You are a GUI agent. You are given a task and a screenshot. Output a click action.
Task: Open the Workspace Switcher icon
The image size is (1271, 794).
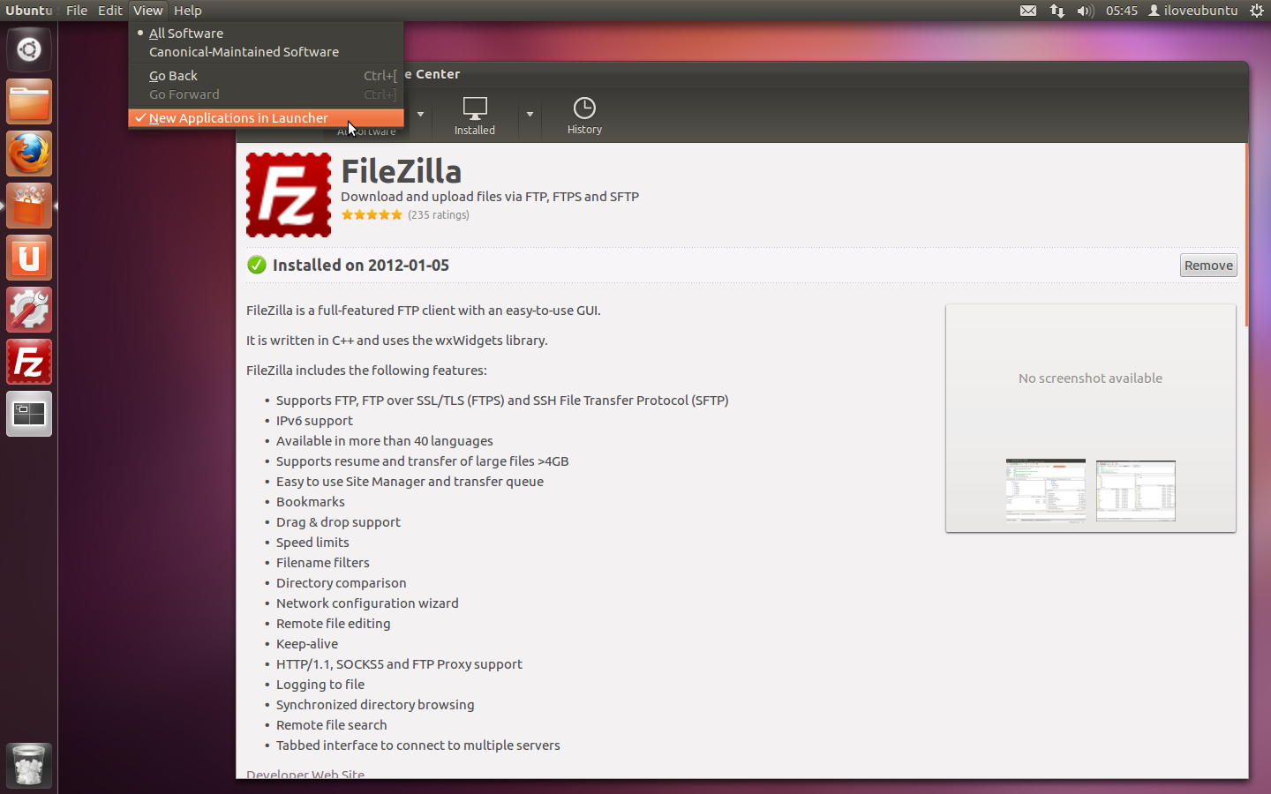tap(29, 414)
